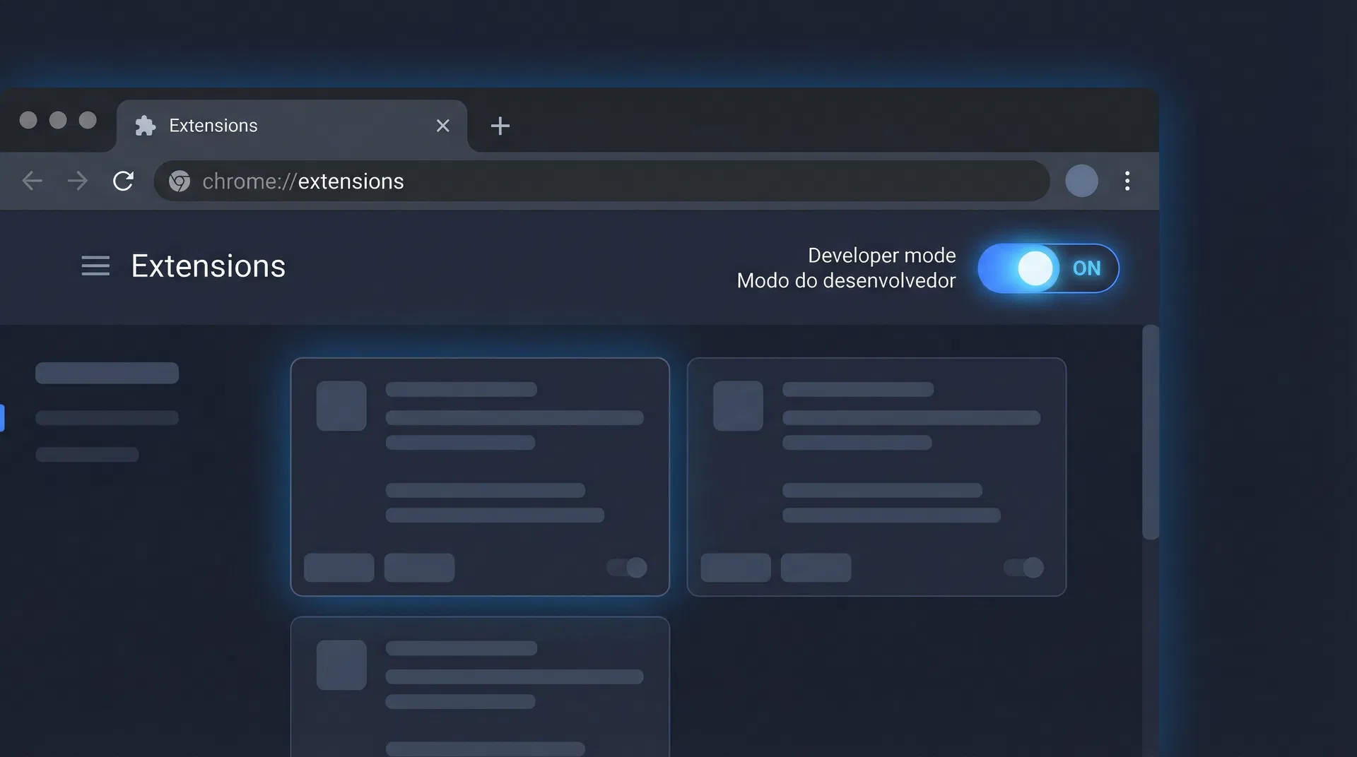Click the forward navigation arrow
Screen dimensions: 1357x757
tap(78, 181)
